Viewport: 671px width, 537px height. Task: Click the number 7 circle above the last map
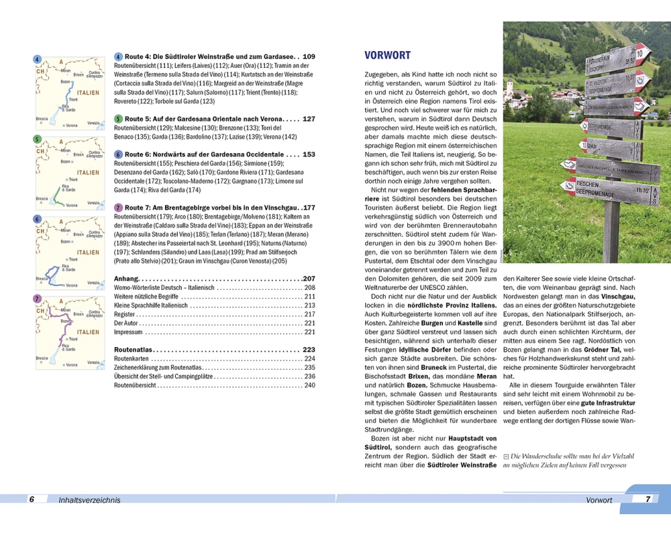pyautogui.click(x=38, y=299)
